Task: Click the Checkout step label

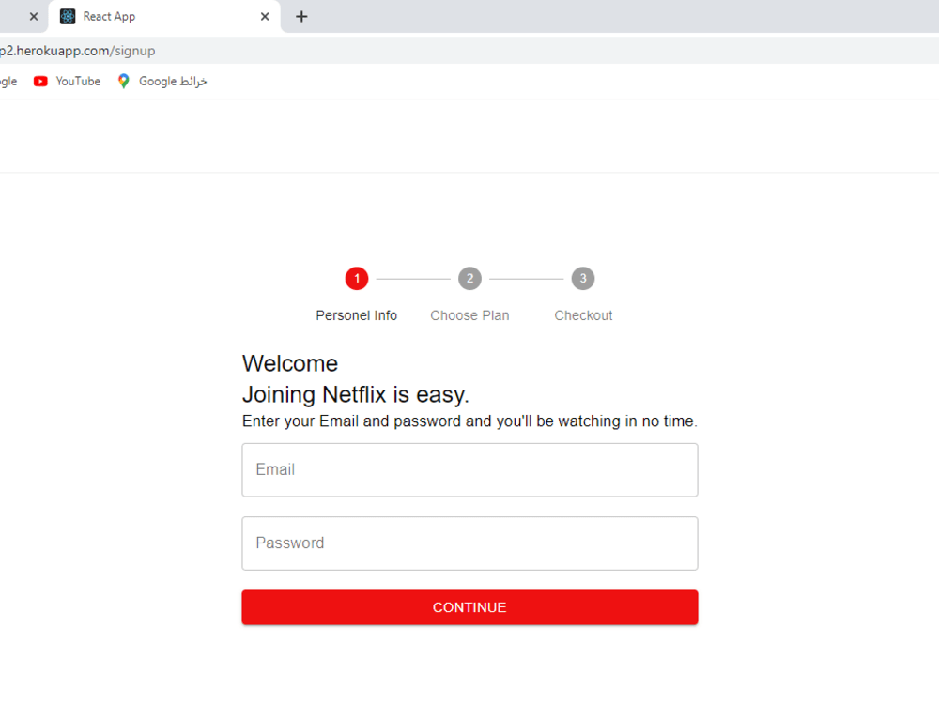Action: (583, 315)
